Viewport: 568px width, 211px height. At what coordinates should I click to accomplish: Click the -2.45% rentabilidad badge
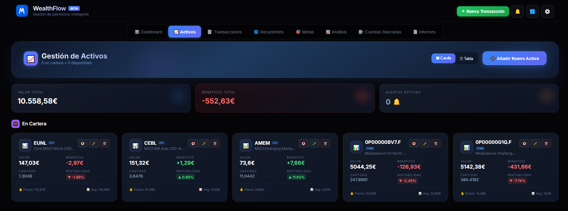tap(408, 181)
